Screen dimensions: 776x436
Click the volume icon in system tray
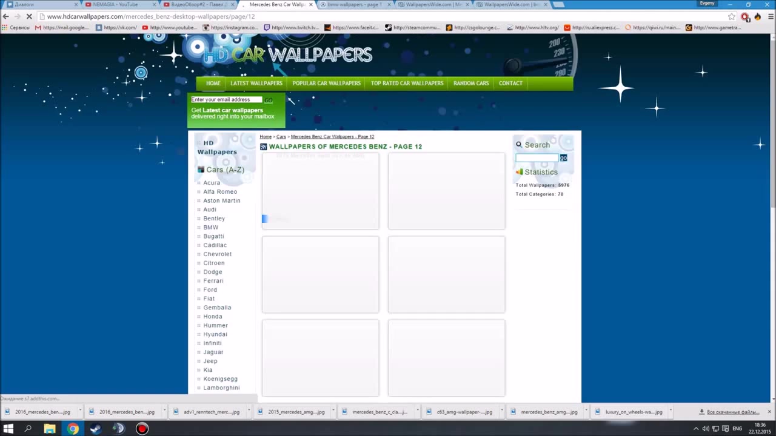[x=706, y=429]
